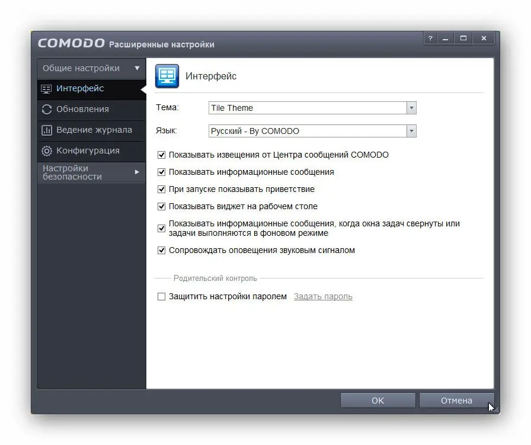
Task: Enable Защитить настройки паролем
Action: tap(161, 296)
